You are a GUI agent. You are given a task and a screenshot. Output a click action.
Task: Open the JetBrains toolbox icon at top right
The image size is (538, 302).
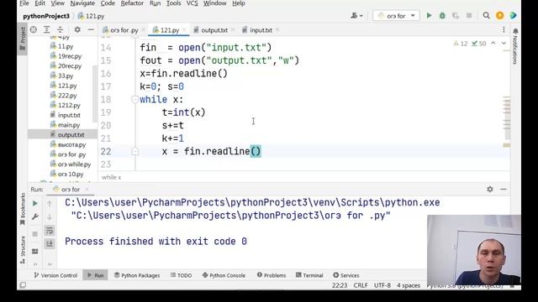(514, 16)
